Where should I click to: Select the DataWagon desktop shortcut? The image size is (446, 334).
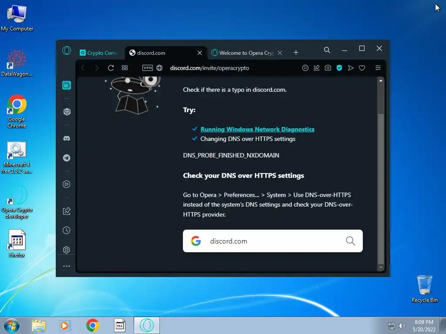(x=17, y=63)
